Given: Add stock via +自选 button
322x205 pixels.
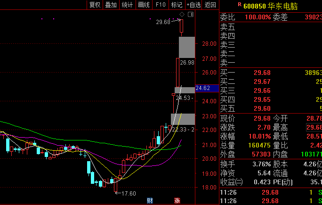Looking at the screenshot, I should (x=193, y=5).
